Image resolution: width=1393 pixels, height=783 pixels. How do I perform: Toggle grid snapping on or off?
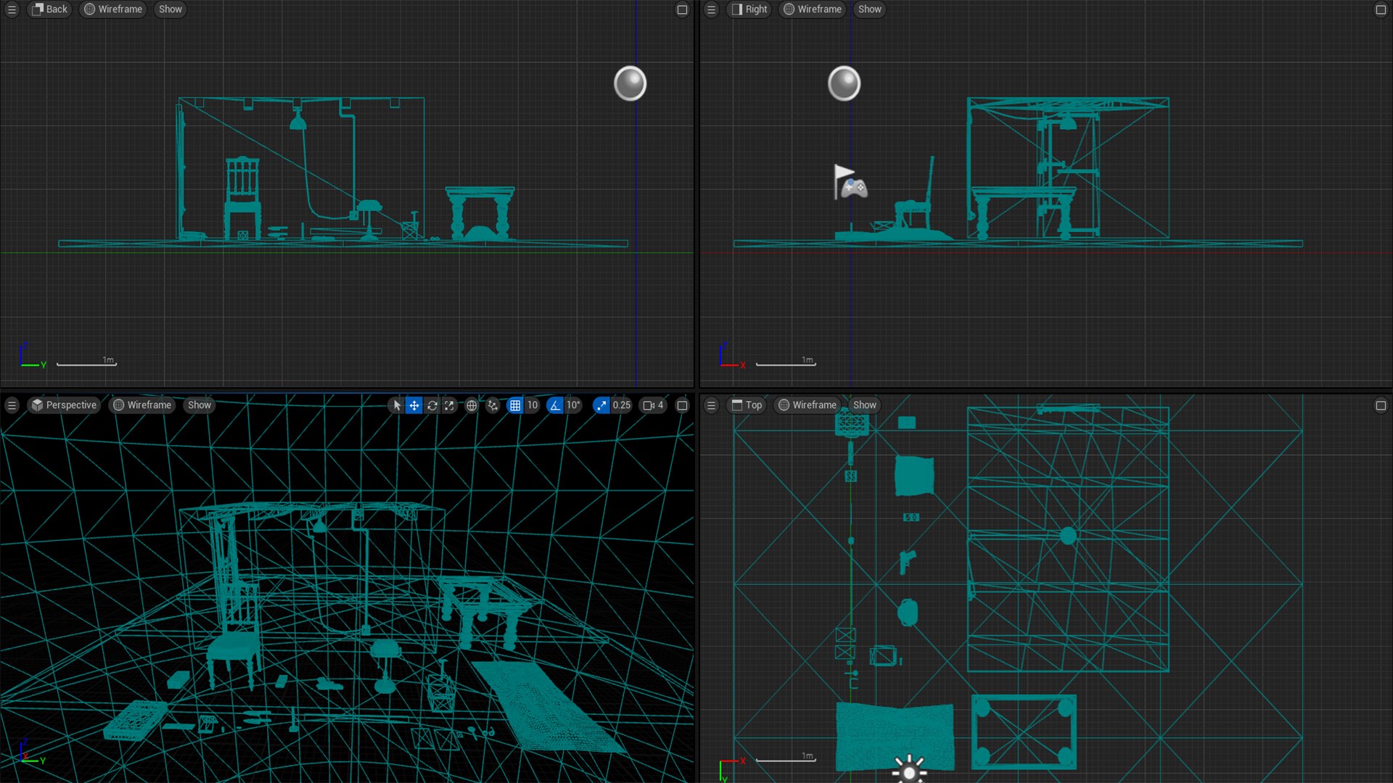click(515, 405)
